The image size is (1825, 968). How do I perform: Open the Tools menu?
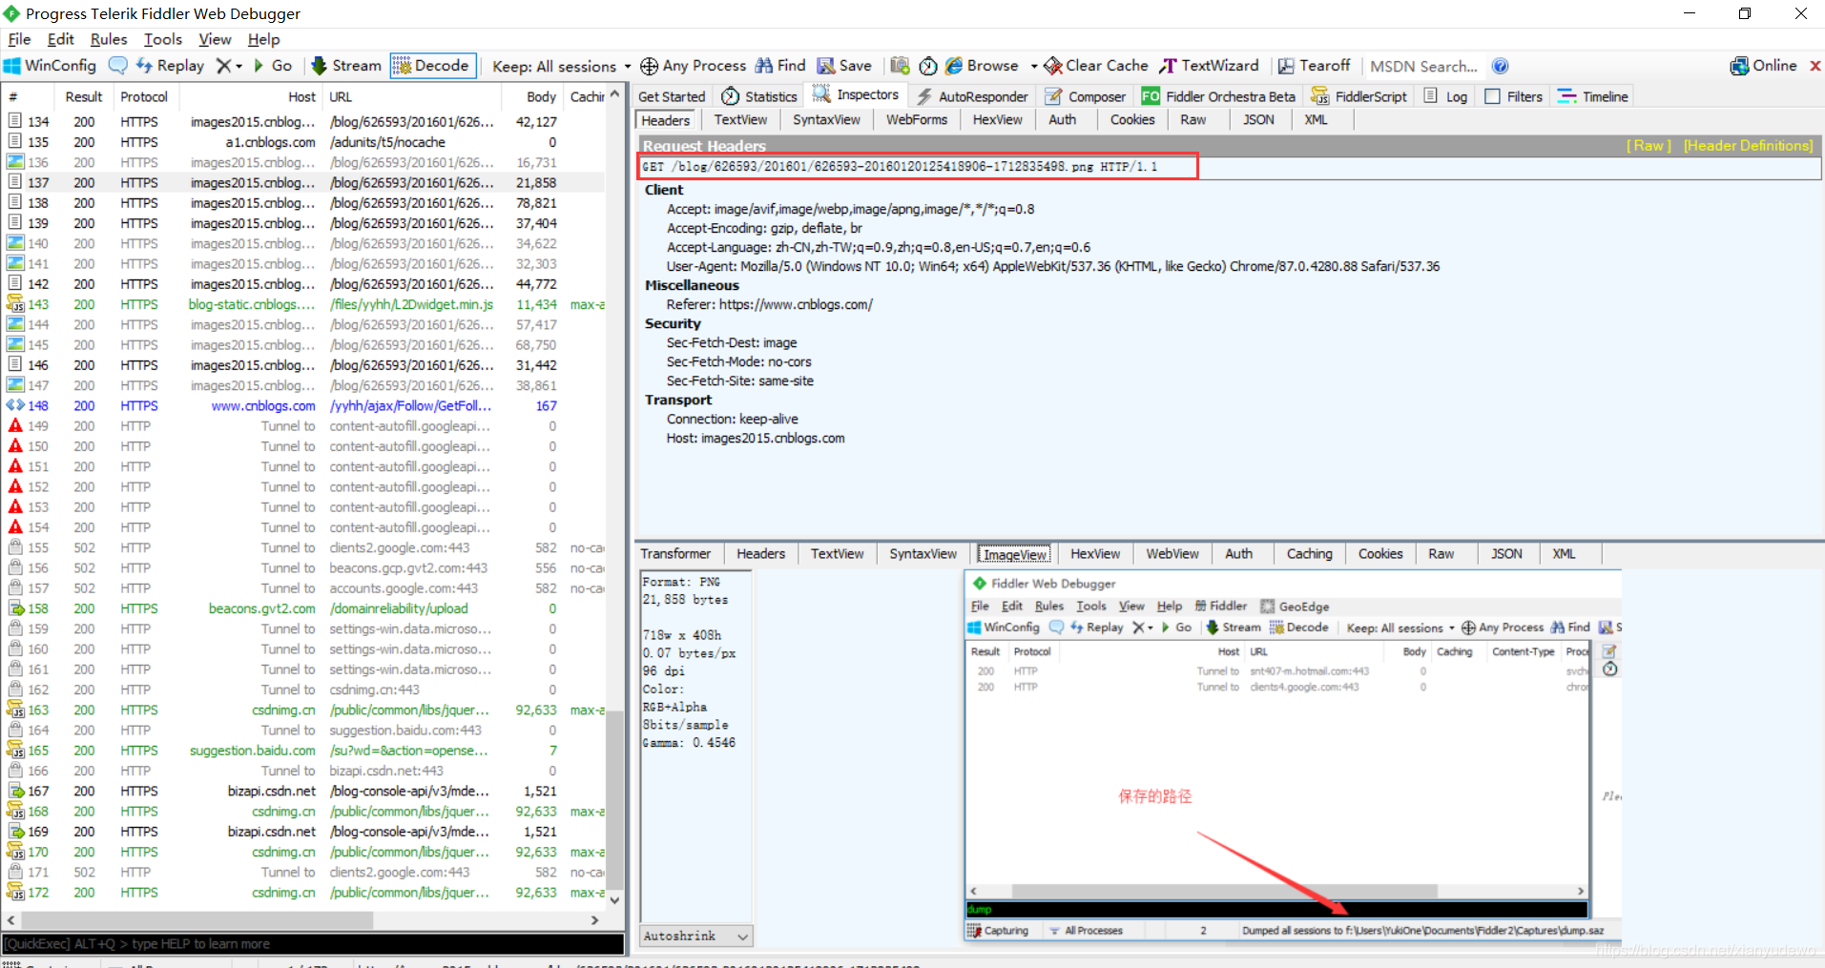pos(163,39)
